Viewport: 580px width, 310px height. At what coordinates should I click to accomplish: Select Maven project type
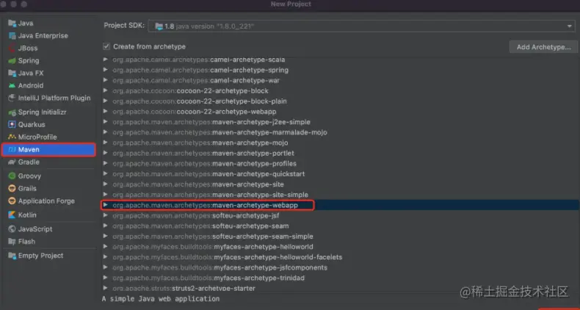coord(48,149)
